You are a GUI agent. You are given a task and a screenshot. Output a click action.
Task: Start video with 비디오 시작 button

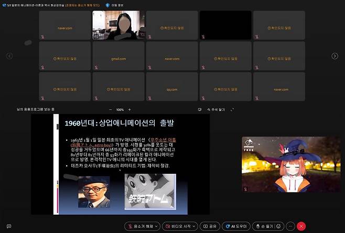(179, 226)
